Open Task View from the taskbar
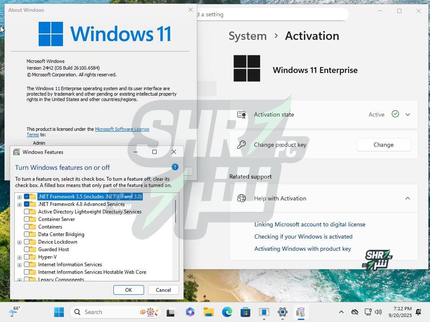430x322 pixels. pos(171,312)
